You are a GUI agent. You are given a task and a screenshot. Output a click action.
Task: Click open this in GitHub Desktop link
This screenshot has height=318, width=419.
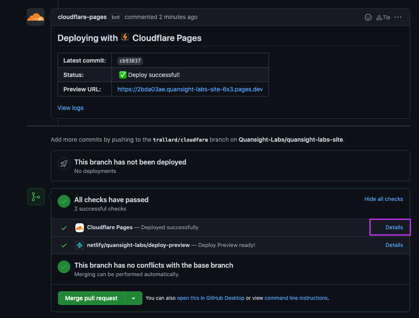click(211, 298)
